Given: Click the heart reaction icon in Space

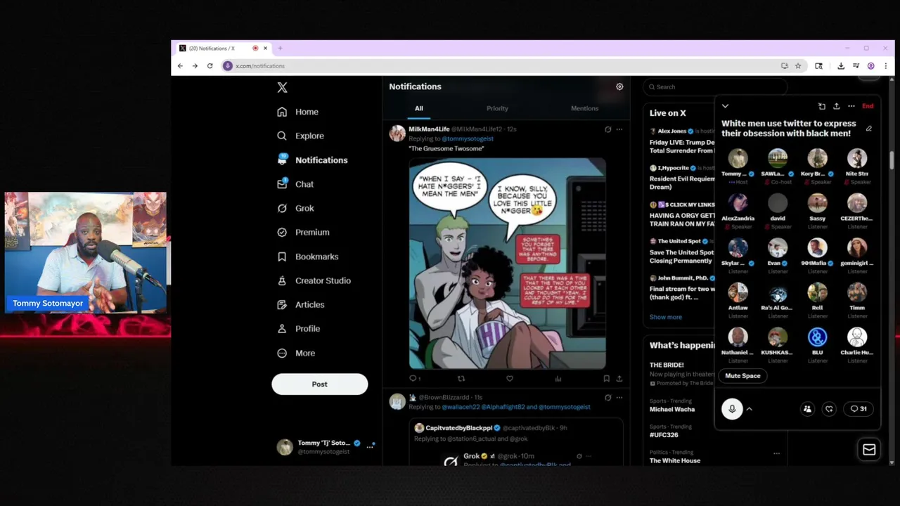Looking at the screenshot, I should point(829,409).
